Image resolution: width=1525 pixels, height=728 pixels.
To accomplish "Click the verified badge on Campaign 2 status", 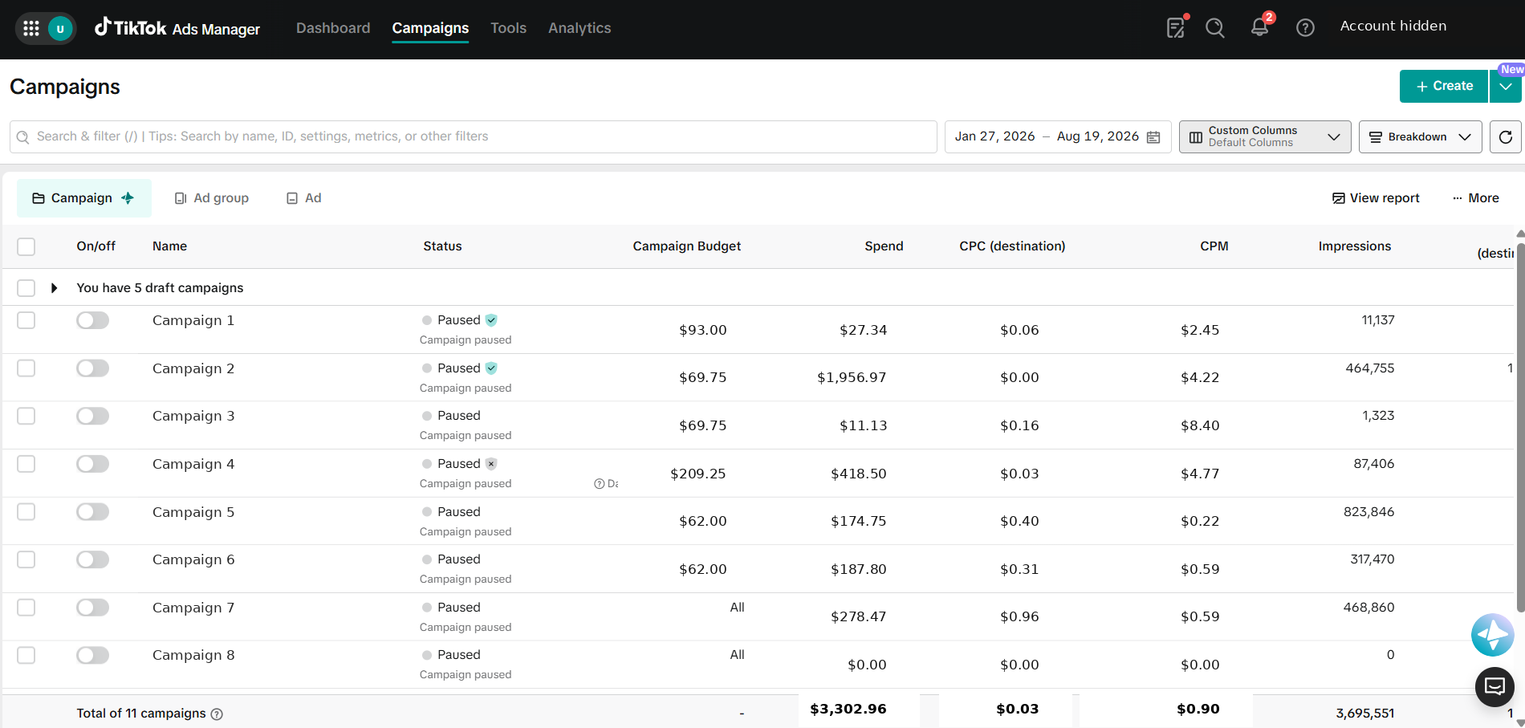I will (x=491, y=368).
